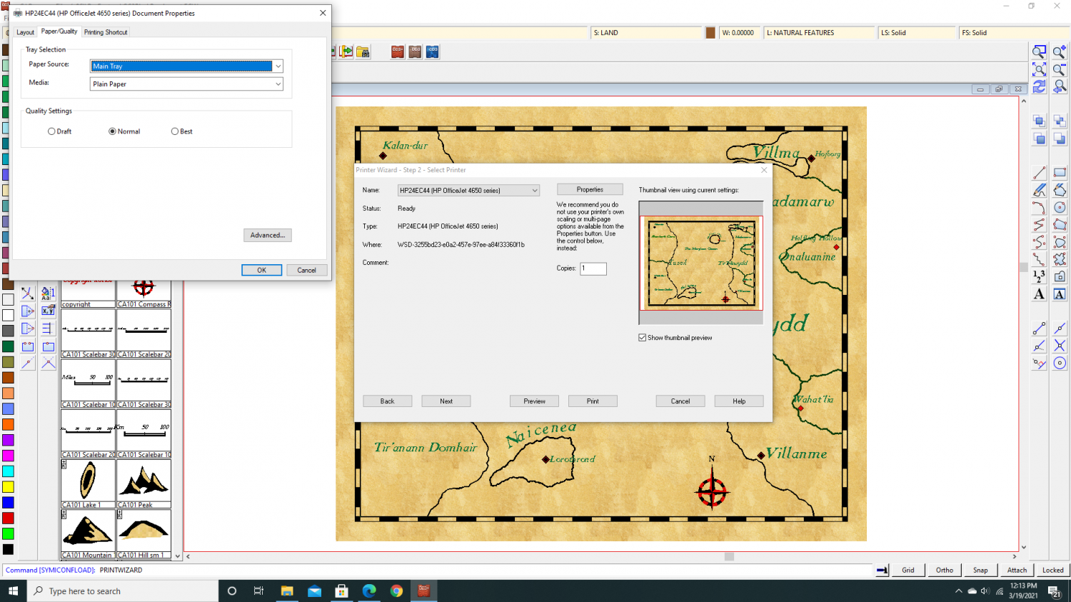Click the Zoom Previous magnifier with arrow
Screen dimensions: 1071x602
tap(1060, 86)
